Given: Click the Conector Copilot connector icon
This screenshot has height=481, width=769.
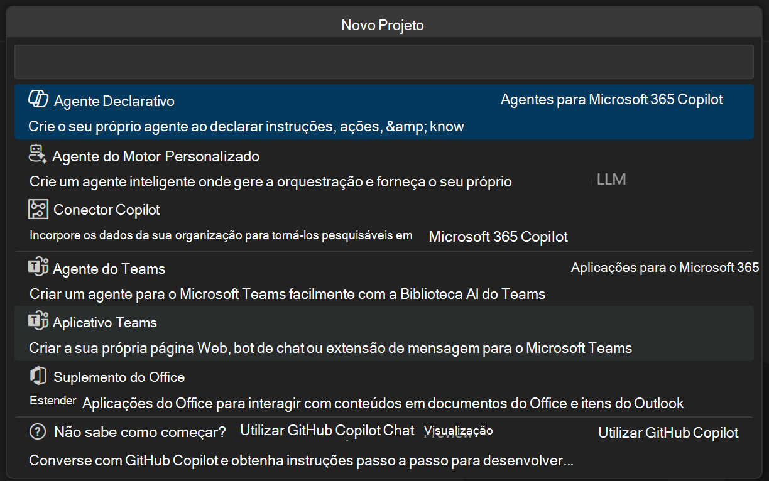Looking at the screenshot, I should 38,208.
